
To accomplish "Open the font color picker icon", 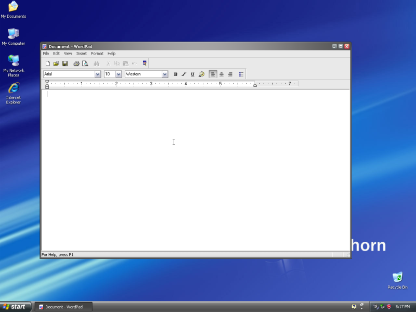I will click(x=202, y=74).
